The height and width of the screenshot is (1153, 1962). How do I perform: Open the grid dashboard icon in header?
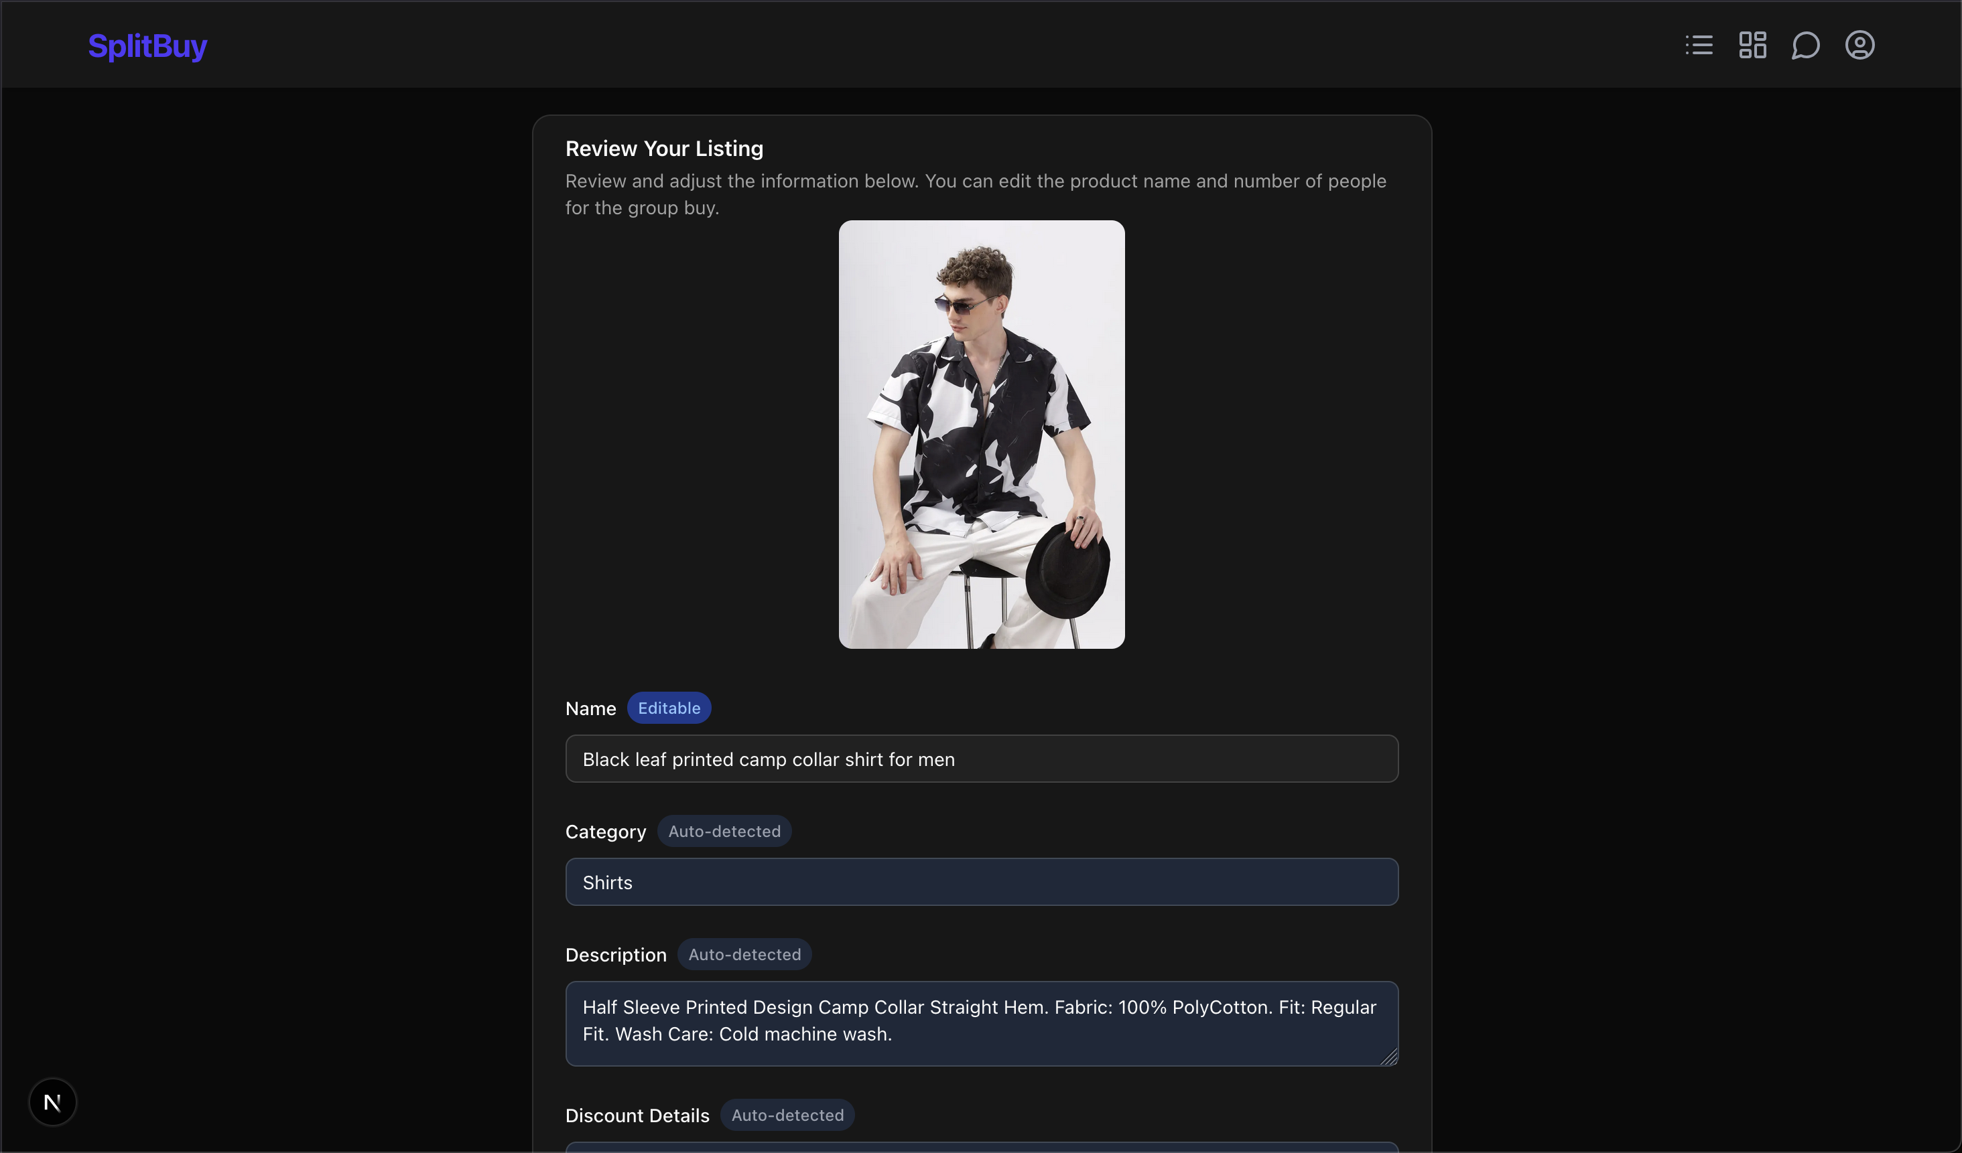(1752, 45)
